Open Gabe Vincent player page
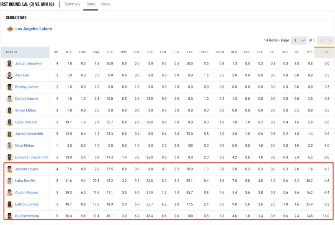The height and width of the screenshot is (225, 335). click(26, 122)
